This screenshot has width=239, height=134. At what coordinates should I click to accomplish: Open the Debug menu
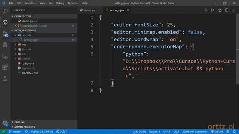coord(60,3)
